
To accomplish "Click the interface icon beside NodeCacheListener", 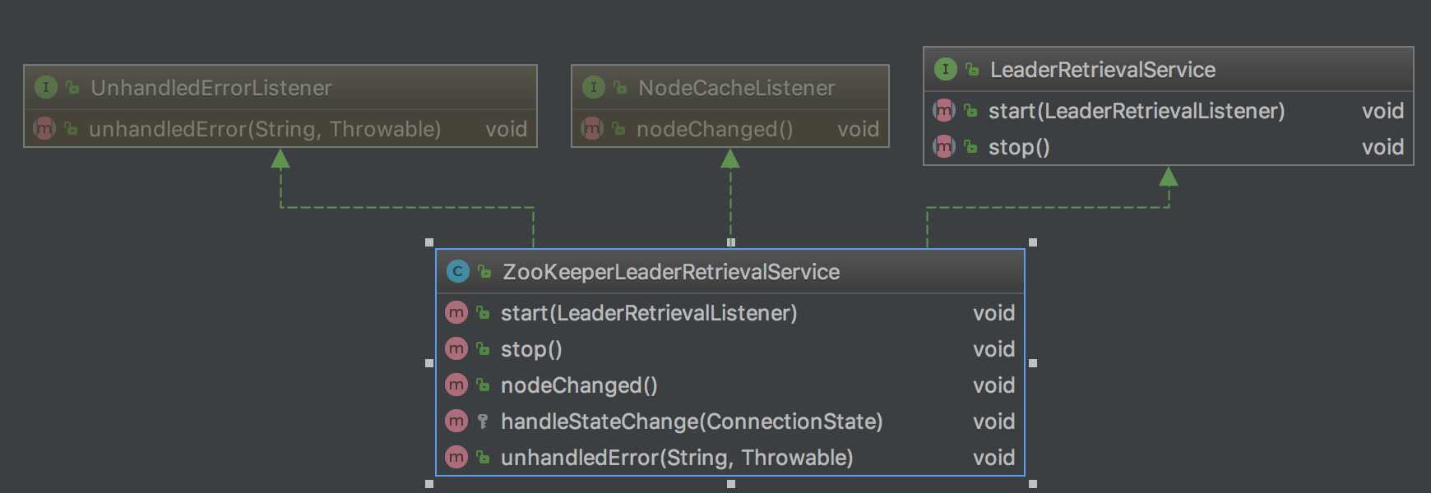I will 594,87.
